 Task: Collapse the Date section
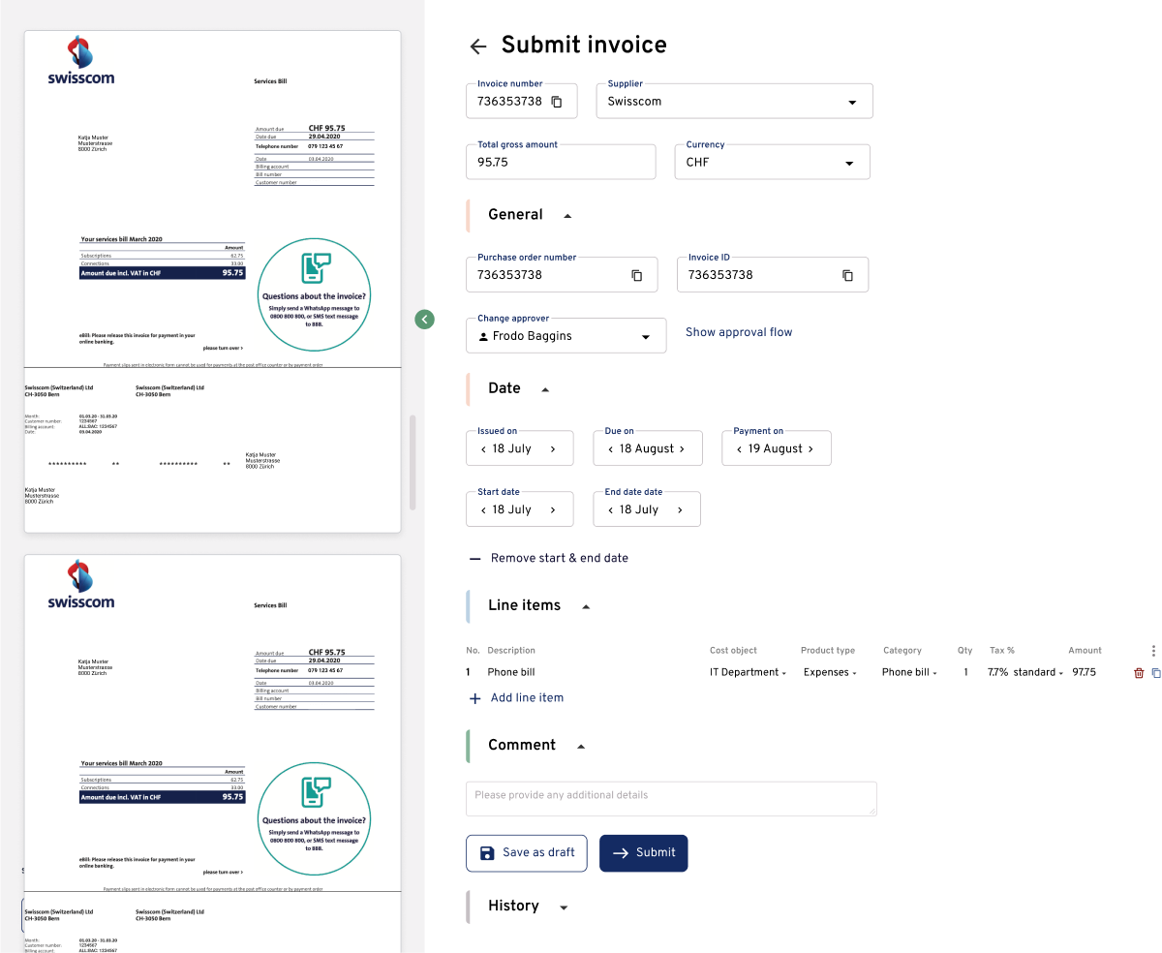tap(544, 389)
